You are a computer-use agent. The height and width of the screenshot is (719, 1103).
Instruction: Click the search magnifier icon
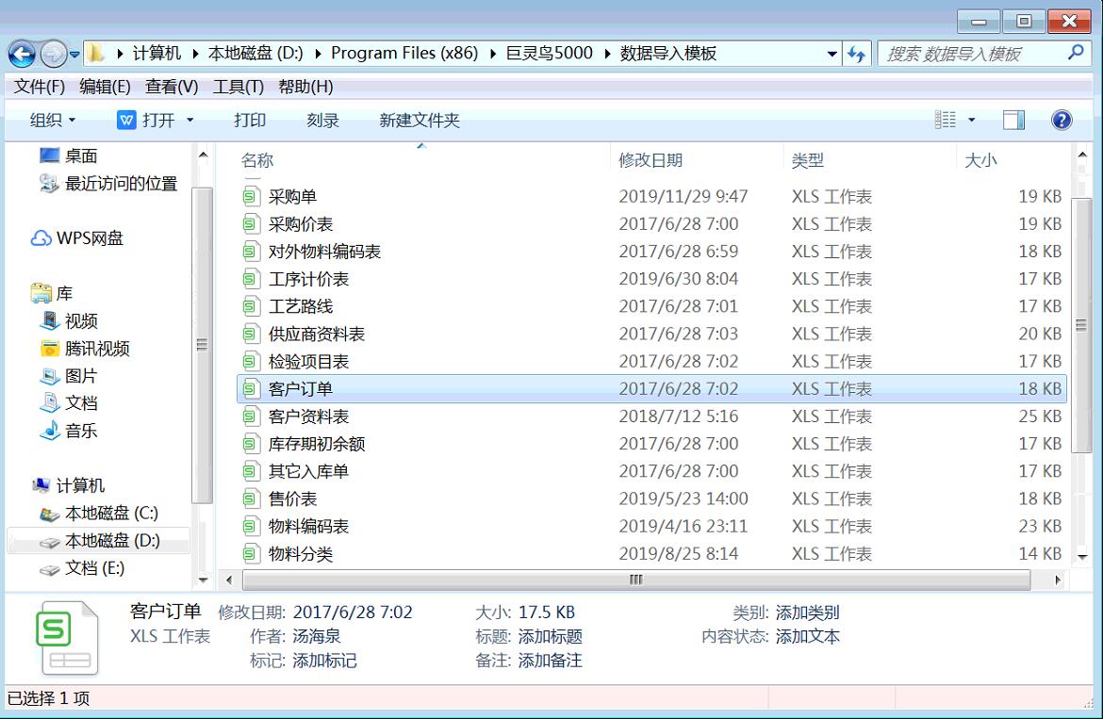point(1077,53)
